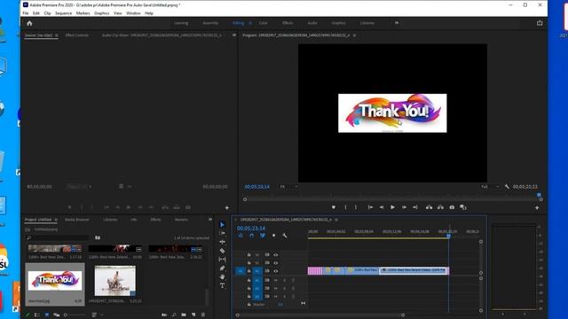Screen dimensions: 568x319
Task: Select the Razor tool
Action: pyautogui.click(x=223, y=251)
